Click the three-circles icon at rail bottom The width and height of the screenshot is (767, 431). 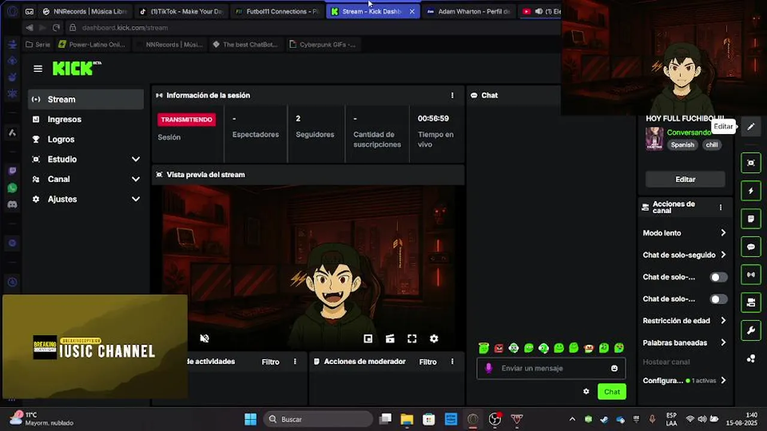[x=751, y=359]
